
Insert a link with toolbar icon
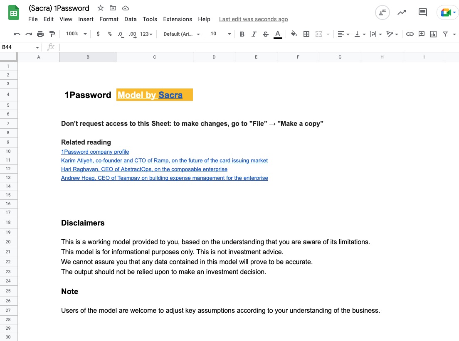point(410,34)
